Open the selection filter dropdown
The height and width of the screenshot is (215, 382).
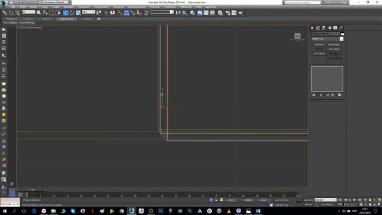[x=29, y=12]
